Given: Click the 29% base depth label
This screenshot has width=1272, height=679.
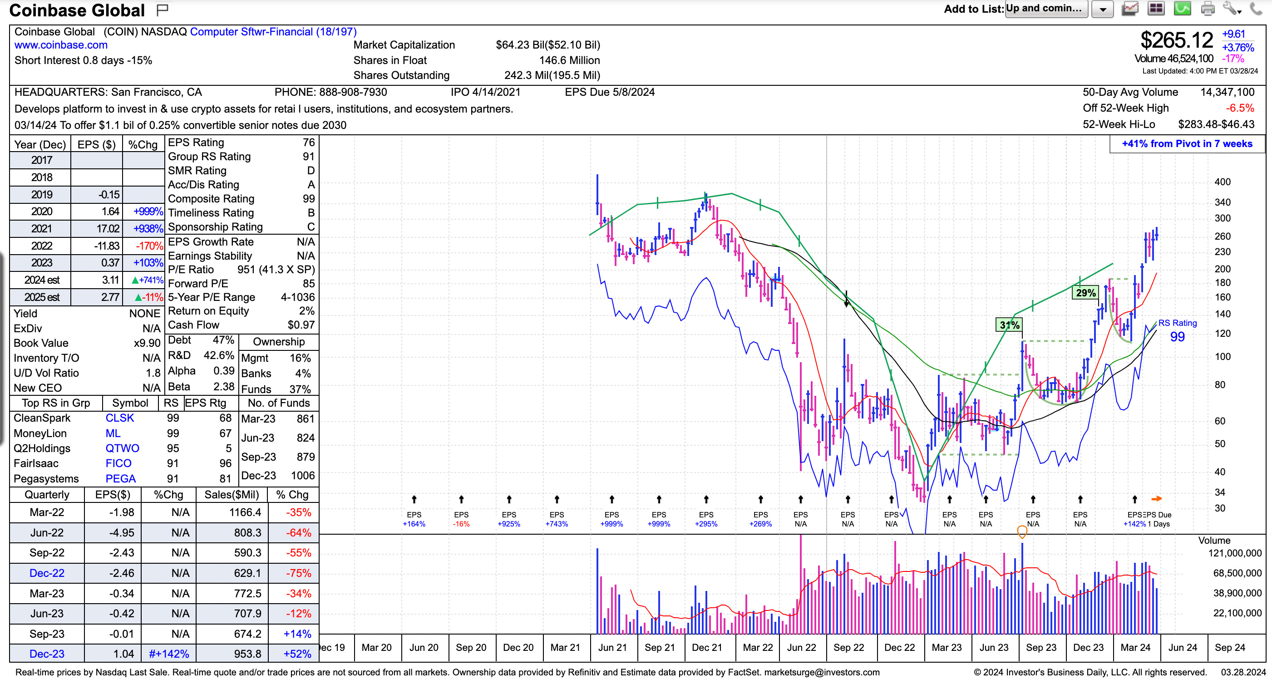Looking at the screenshot, I should click(x=1085, y=293).
